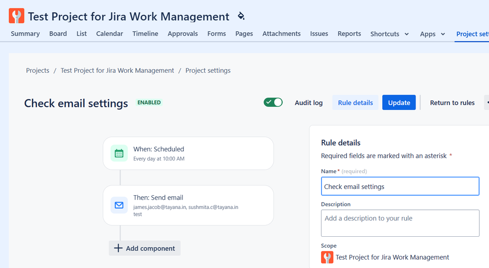Click the Rule details panel heading
Screen dimensions: 489x268
[341, 143]
